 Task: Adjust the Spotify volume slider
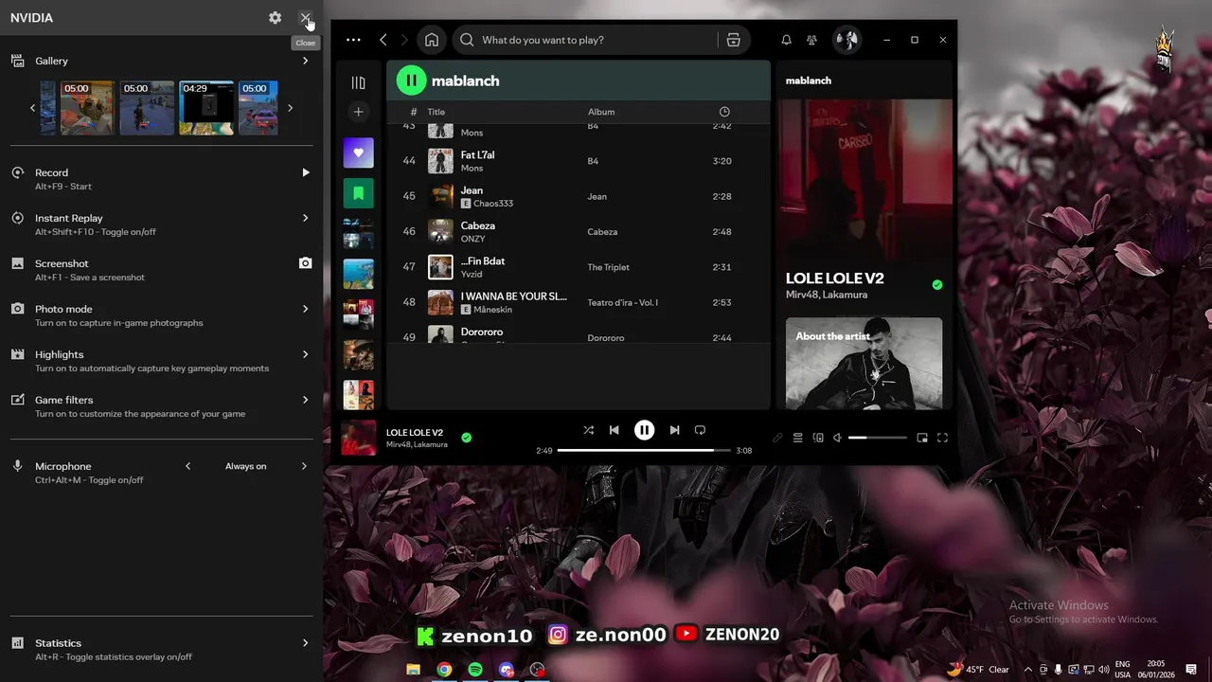877,438
